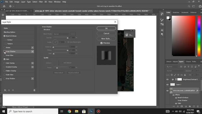Expand the collapsed panel dock arrows
This screenshot has width=202, height=114.
tap(163, 9)
